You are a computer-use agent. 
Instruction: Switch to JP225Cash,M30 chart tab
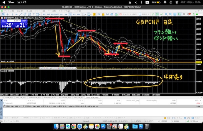pos(65,98)
